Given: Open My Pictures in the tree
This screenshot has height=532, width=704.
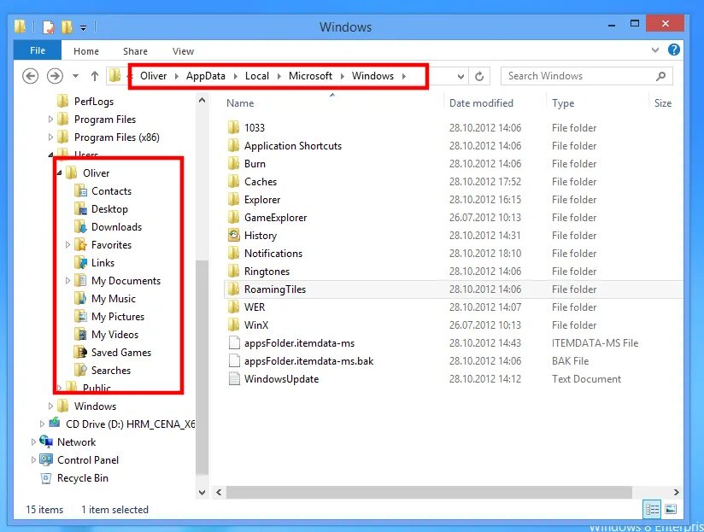Looking at the screenshot, I should [118, 317].
